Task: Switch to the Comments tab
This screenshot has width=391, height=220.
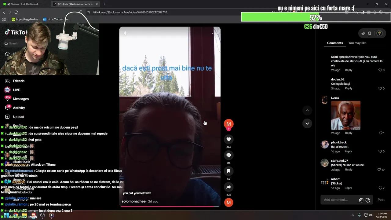Action: point(335,43)
